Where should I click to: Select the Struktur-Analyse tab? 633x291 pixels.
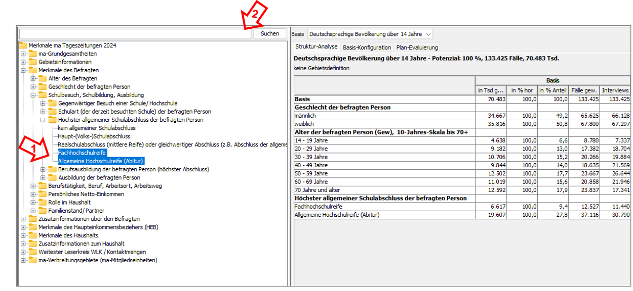coord(316,47)
